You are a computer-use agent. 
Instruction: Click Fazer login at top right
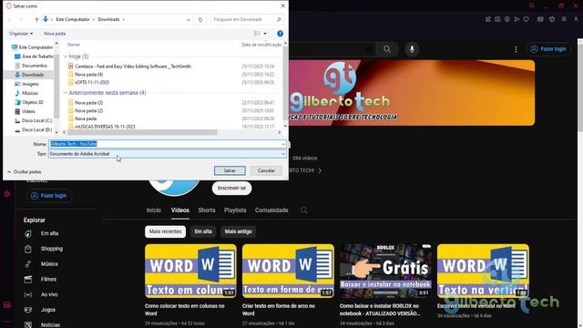[x=548, y=49]
